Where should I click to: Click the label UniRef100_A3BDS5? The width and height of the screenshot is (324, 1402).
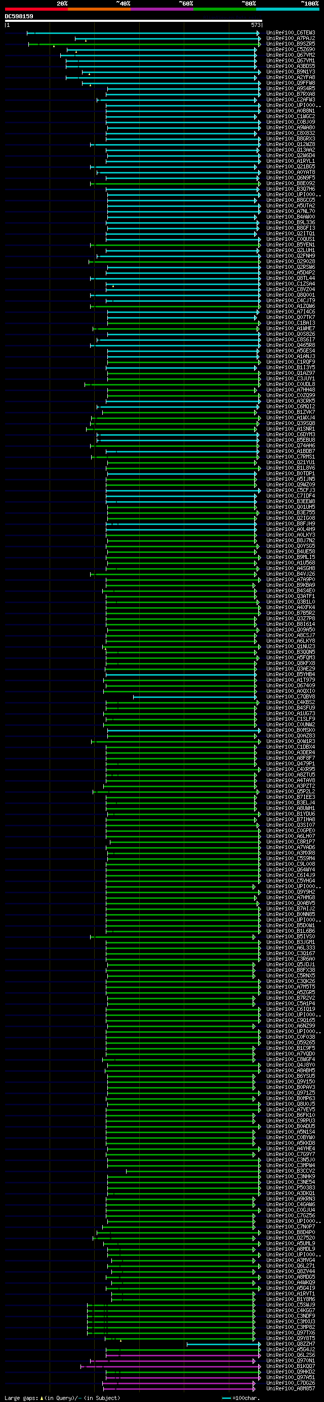290,66
